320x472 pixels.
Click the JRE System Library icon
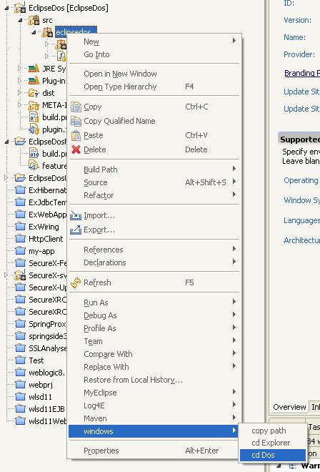pyautogui.click(x=34, y=69)
